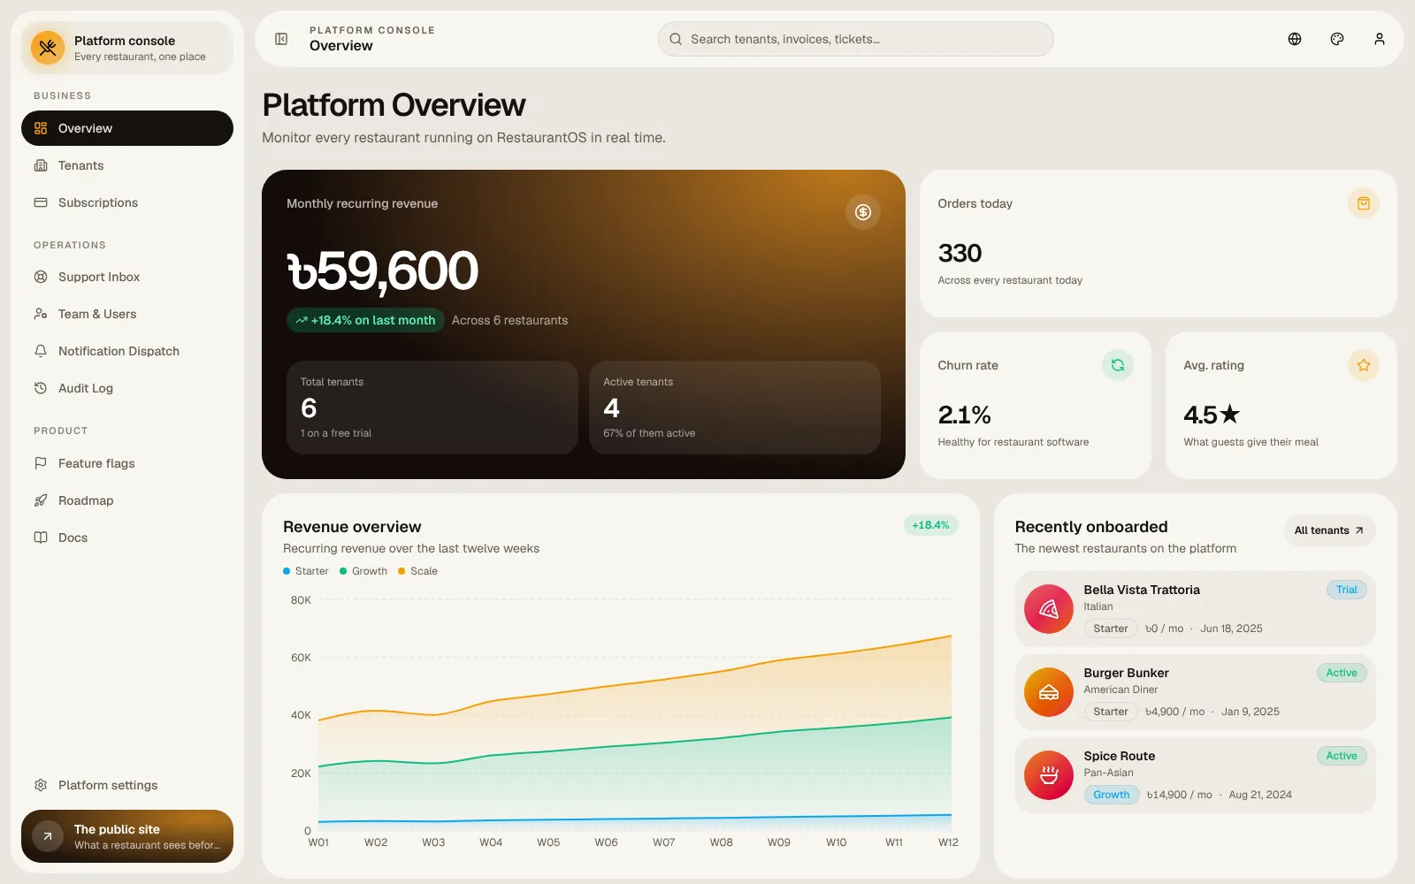Click the +18.4% on last month badge
Image resolution: width=1415 pixels, height=884 pixels.
click(365, 320)
